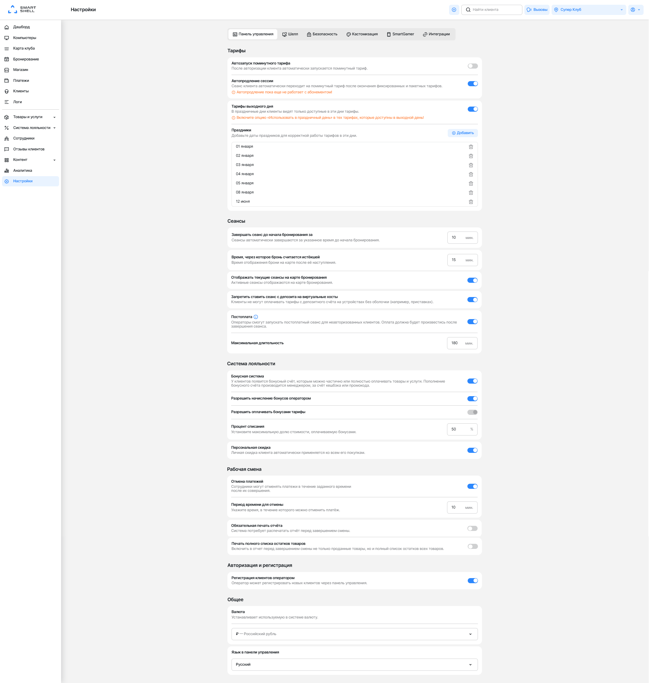Enable Обязательная печать отчёта toggle

pyautogui.click(x=472, y=528)
